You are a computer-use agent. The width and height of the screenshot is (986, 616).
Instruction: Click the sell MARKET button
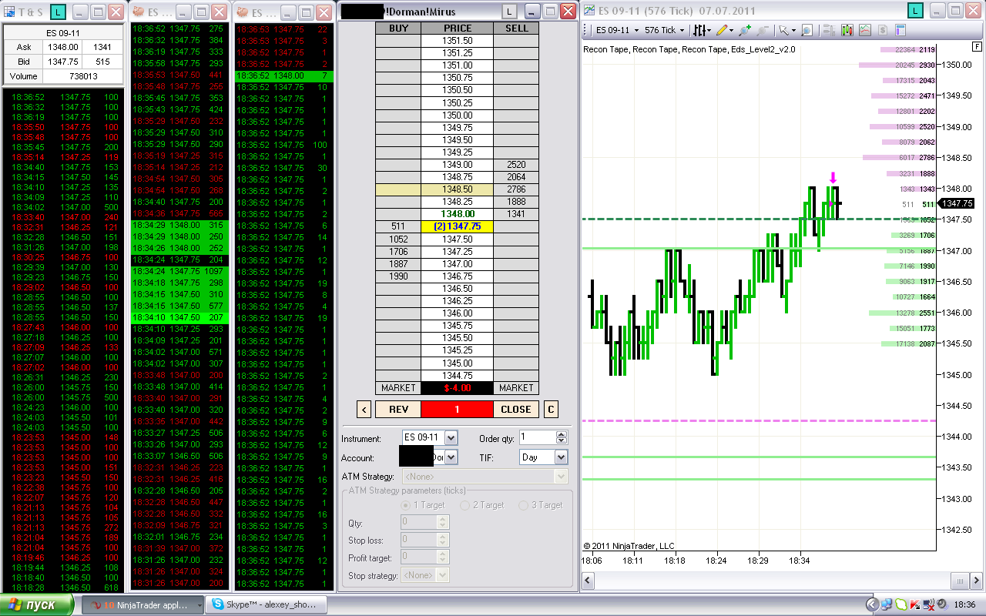tap(516, 388)
